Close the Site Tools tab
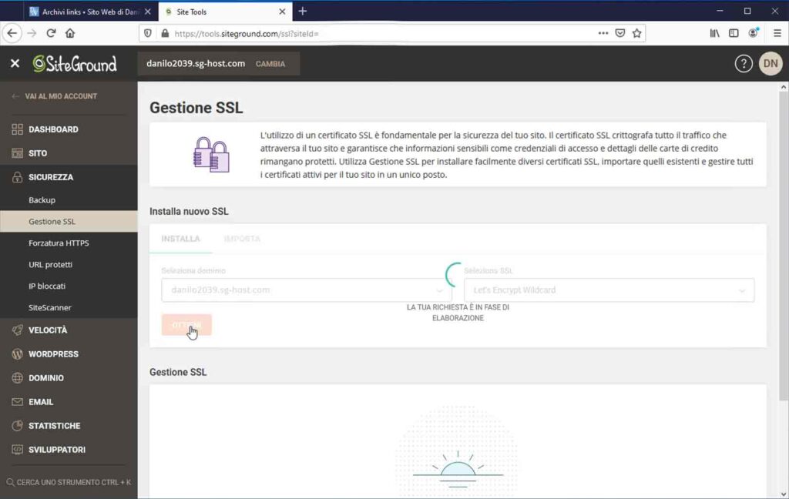The image size is (789, 499). (x=282, y=12)
